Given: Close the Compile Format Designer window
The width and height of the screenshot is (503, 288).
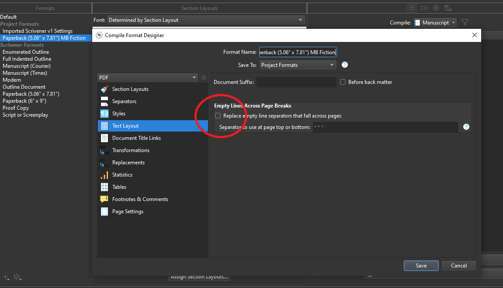Looking at the screenshot, I should (475, 35).
